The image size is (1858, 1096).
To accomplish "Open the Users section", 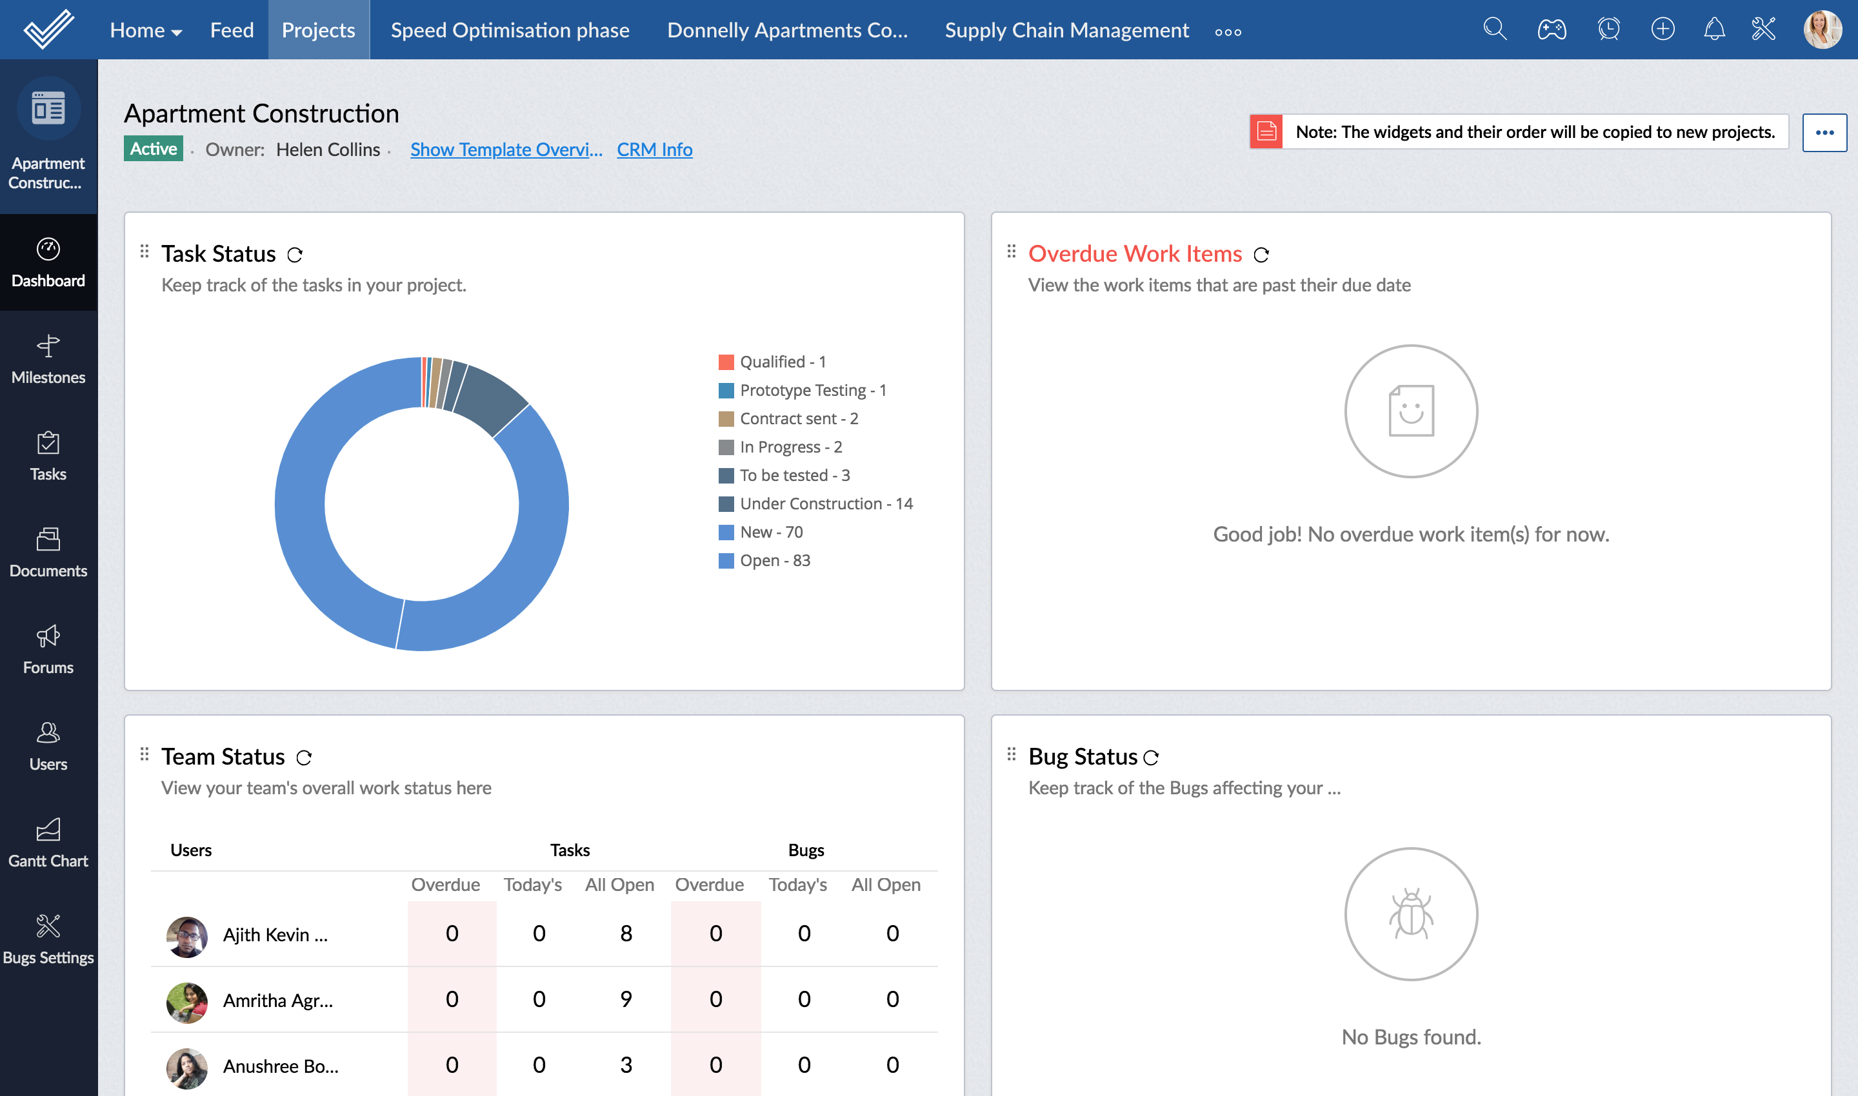I will (x=48, y=745).
